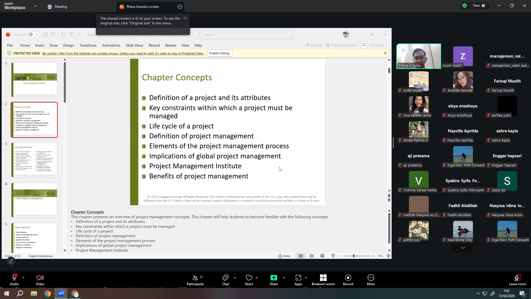Screen dimensions: 531x299
Task: Expand the reactions options arrow
Action: click(257, 277)
